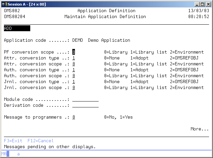This screenshot has width=213, height=158.
Task: Focus the Attr. conversion scope field
Action: (74, 64)
